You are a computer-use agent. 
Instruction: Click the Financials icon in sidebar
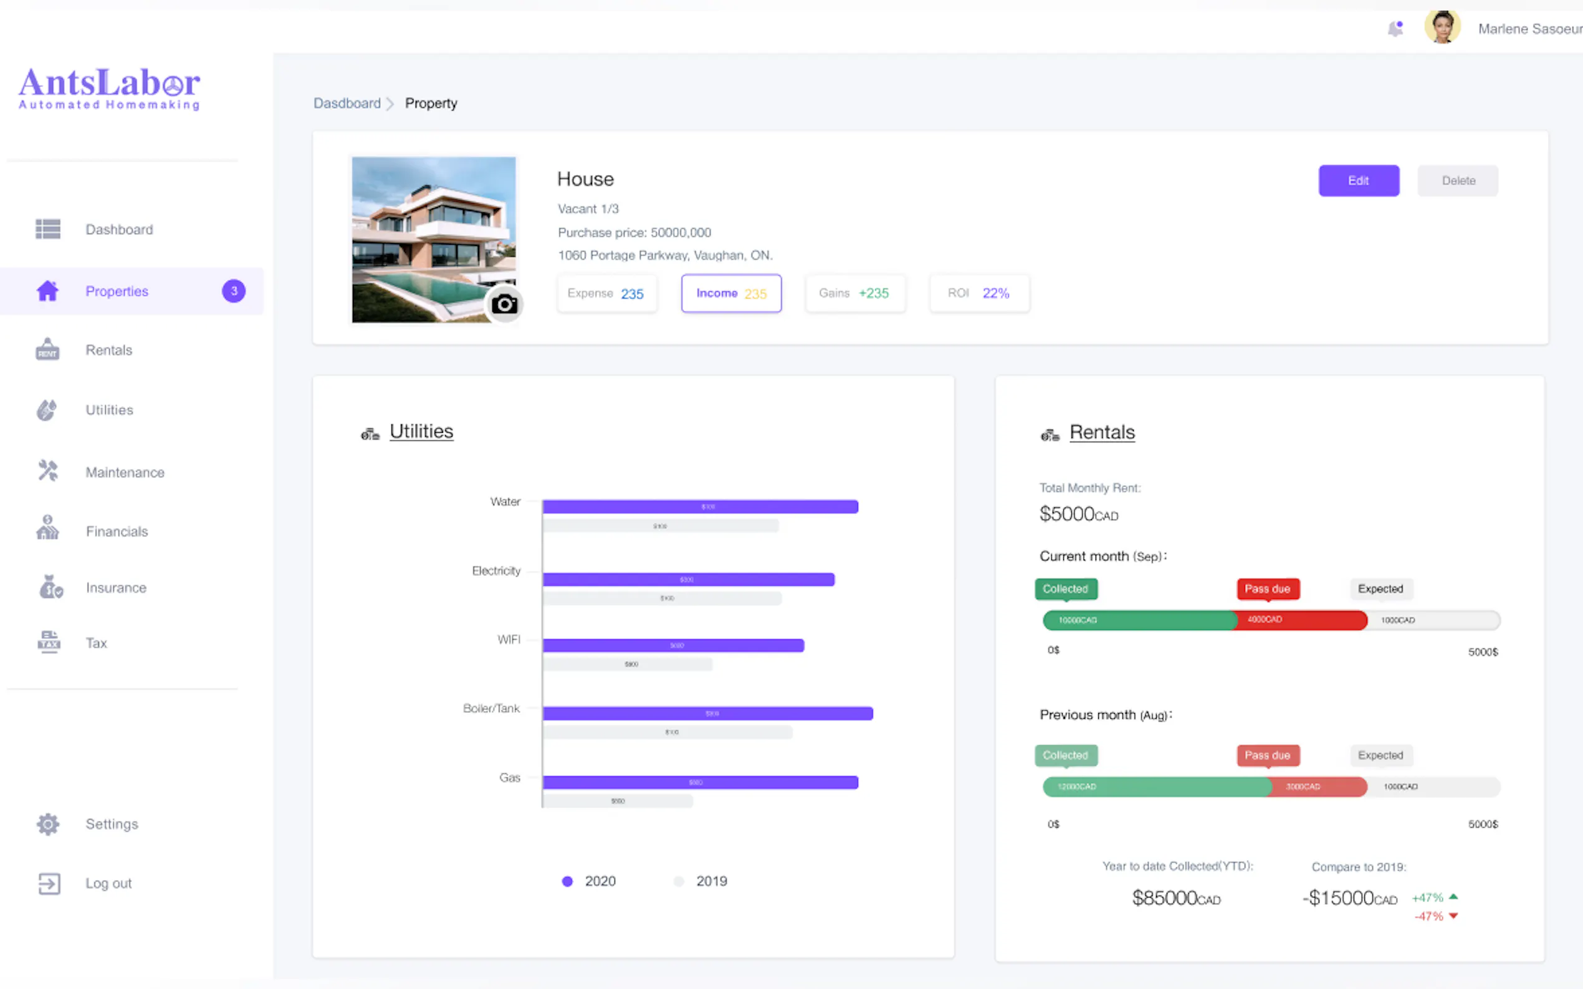pyautogui.click(x=47, y=529)
